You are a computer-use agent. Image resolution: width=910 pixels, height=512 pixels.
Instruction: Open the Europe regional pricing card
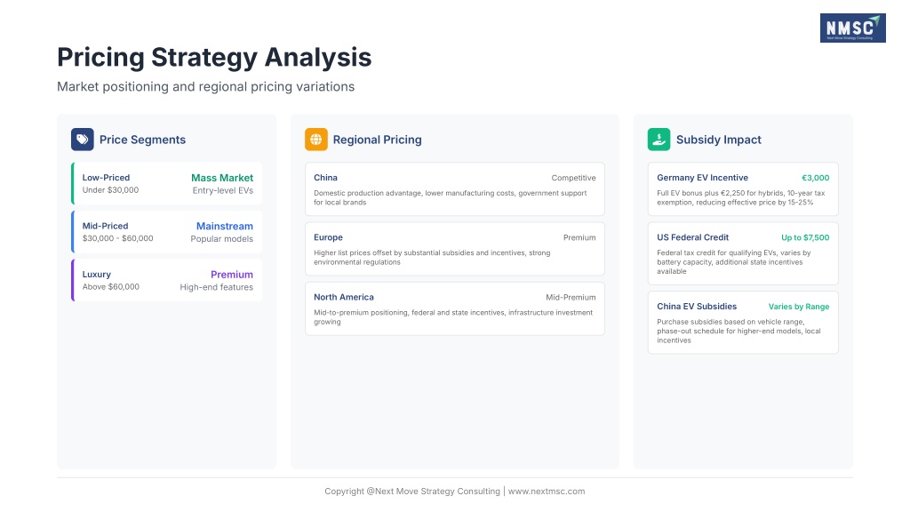click(x=454, y=249)
